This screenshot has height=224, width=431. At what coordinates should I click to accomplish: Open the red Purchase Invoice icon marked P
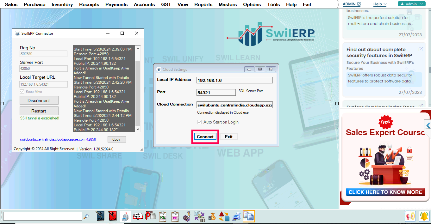tap(112, 216)
